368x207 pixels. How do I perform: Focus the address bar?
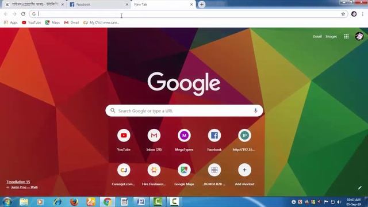click(x=188, y=14)
